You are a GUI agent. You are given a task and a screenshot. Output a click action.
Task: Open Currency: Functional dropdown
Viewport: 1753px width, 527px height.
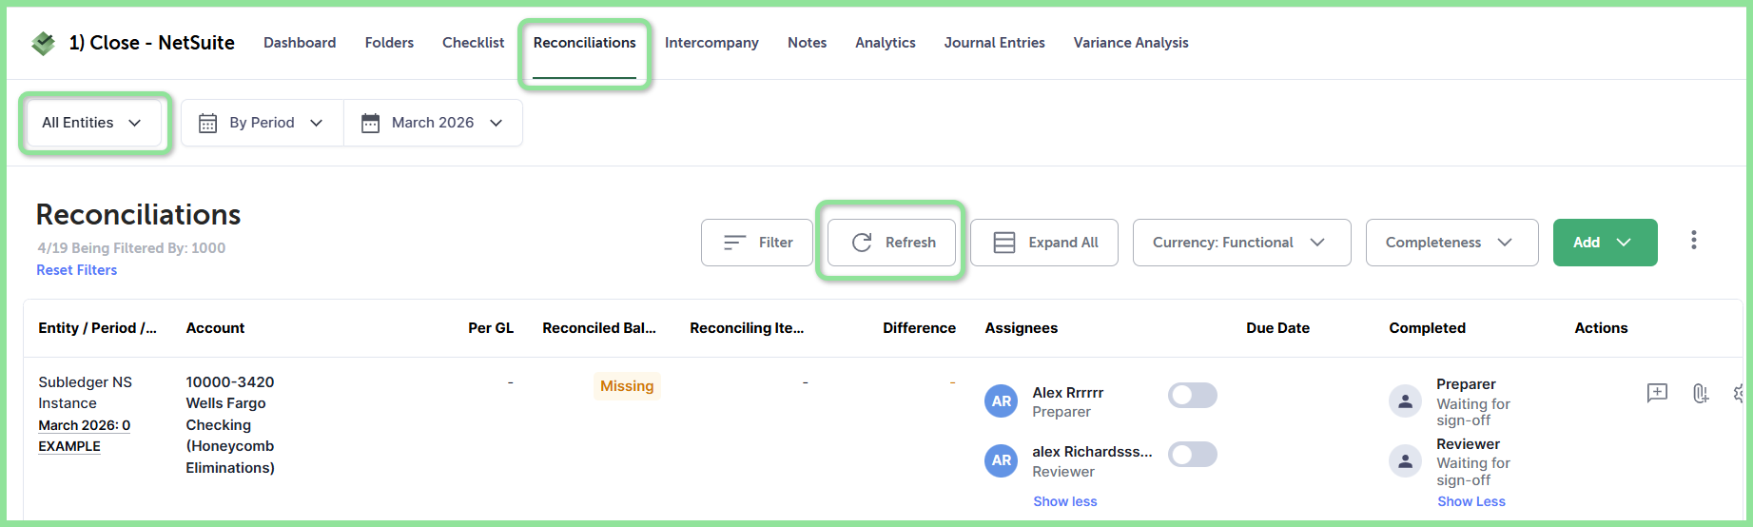1241,243
